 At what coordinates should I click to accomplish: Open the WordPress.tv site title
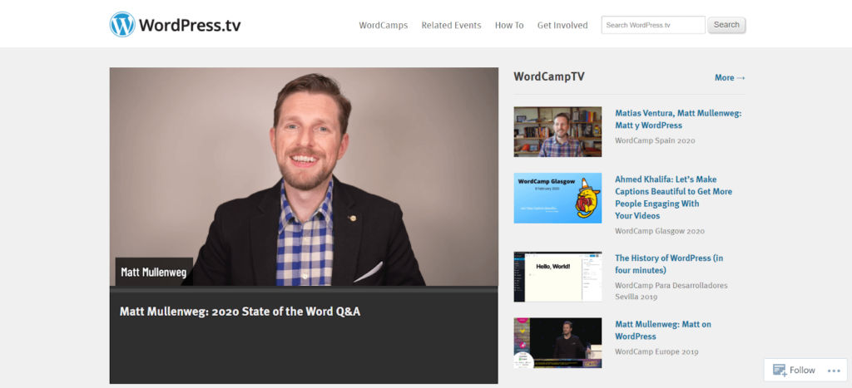click(190, 25)
